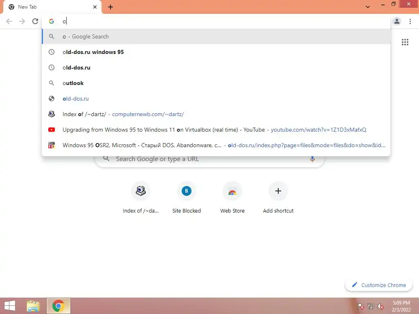This screenshot has width=419, height=314.
Task: Click the magnifier icon beside 'outlook'
Action: tap(52, 83)
